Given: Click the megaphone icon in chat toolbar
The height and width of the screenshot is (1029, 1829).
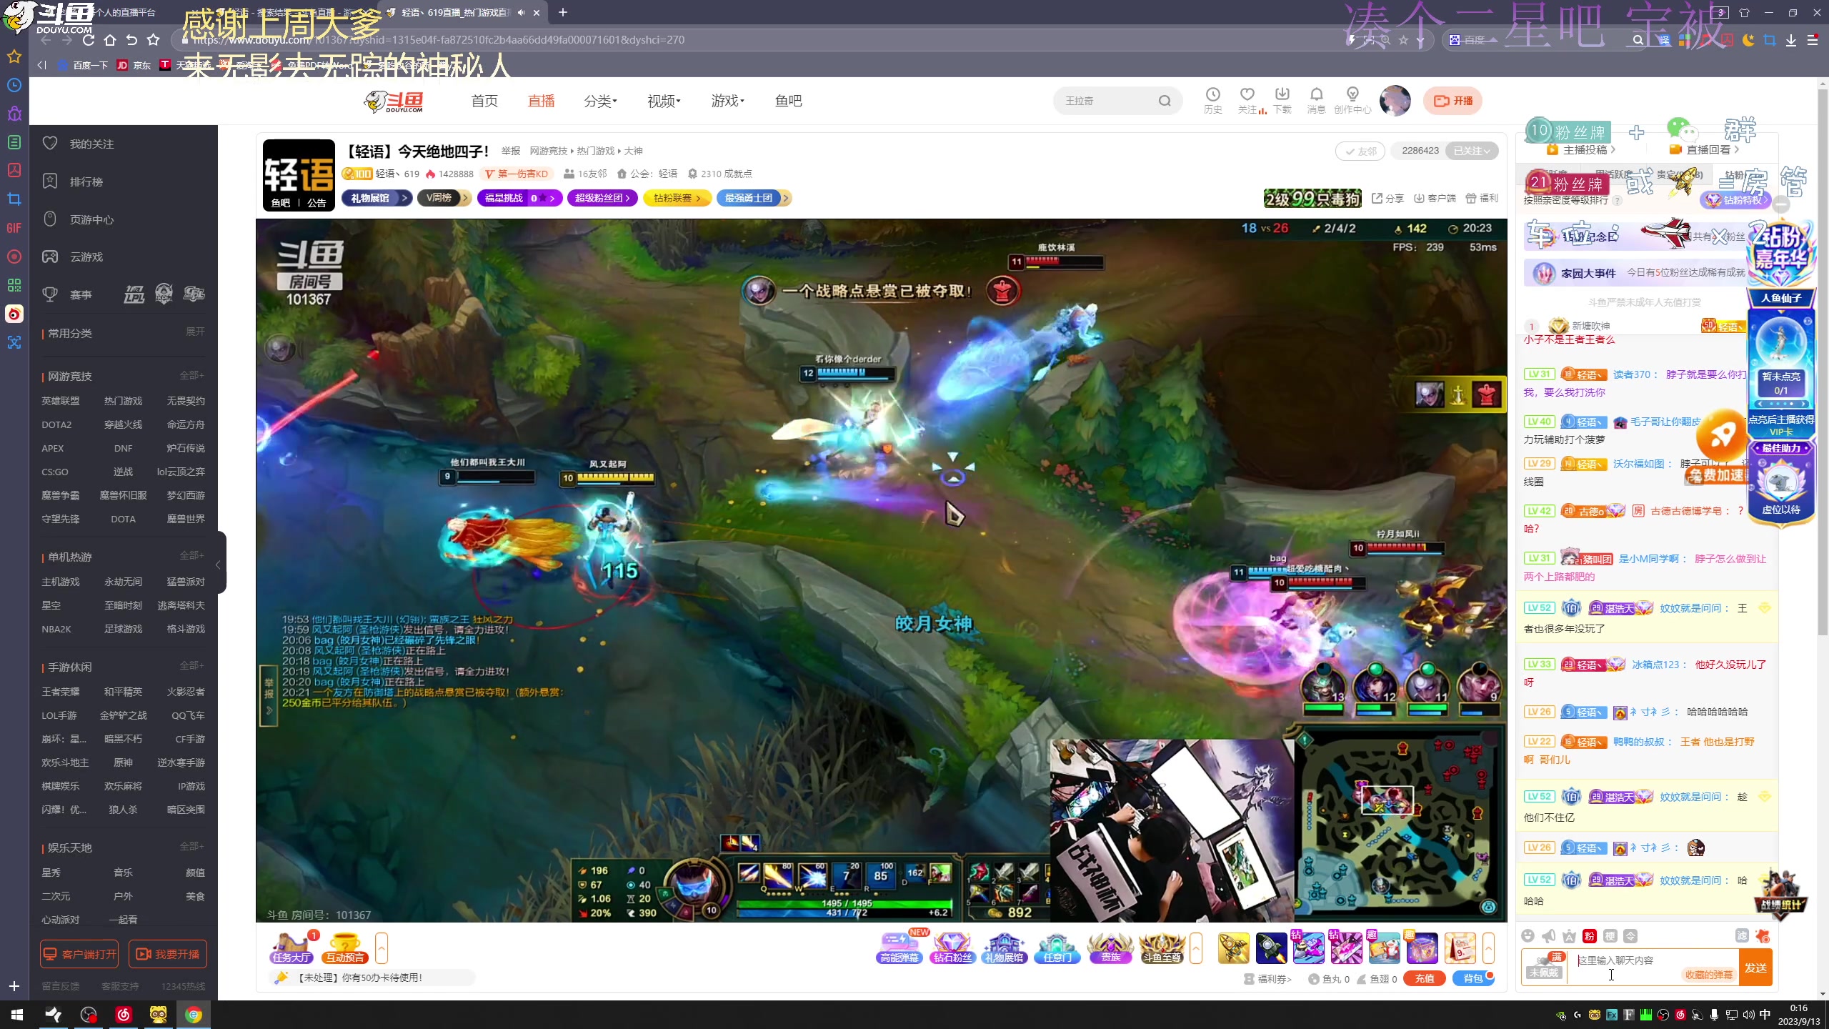Looking at the screenshot, I should point(1548,936).
